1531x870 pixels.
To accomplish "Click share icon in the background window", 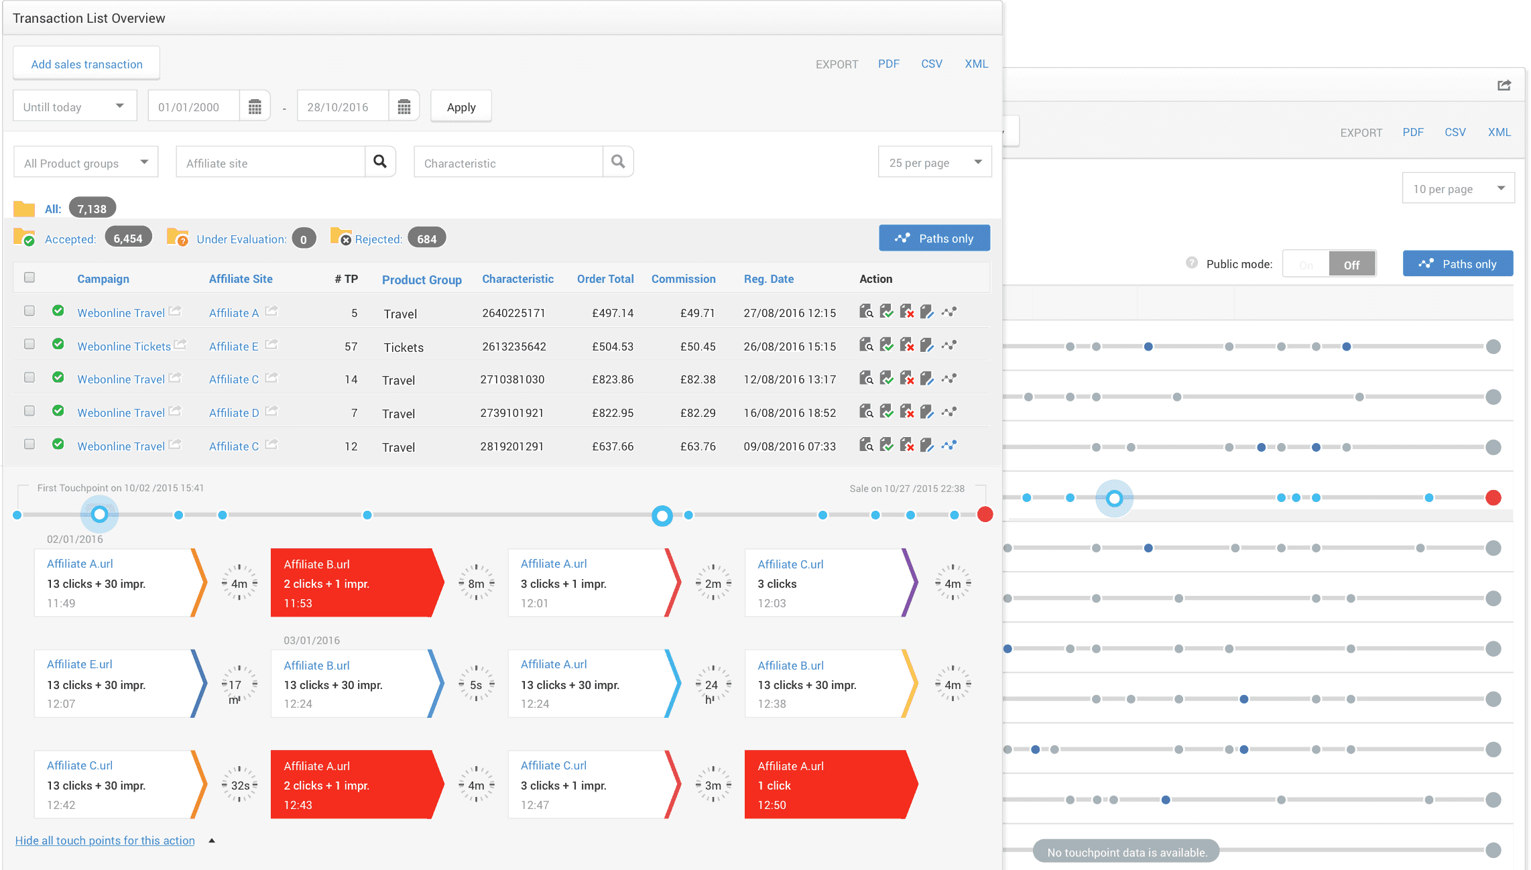I will click(1504, 85).
